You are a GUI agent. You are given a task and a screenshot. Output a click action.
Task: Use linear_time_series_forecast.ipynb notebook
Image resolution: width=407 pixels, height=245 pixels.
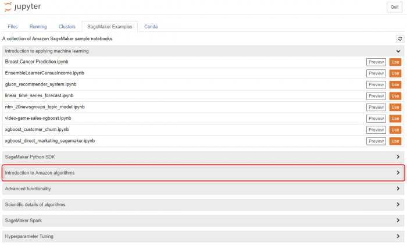point(395,96)
